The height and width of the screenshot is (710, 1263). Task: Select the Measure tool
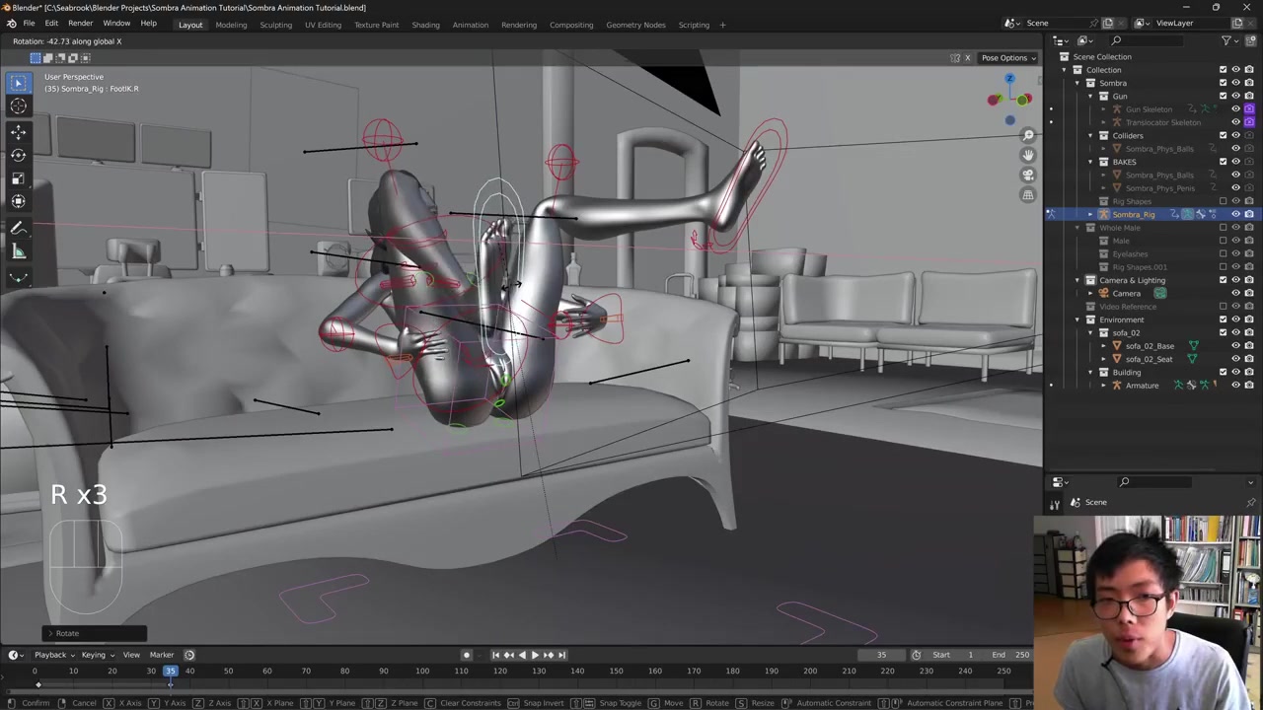[18, 252]
